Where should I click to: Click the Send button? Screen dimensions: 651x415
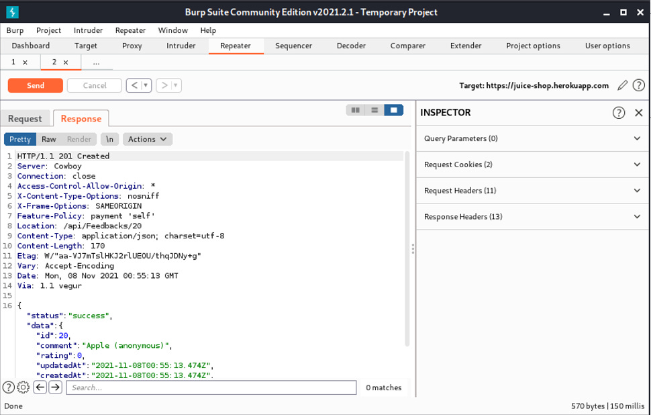point(36,85)
